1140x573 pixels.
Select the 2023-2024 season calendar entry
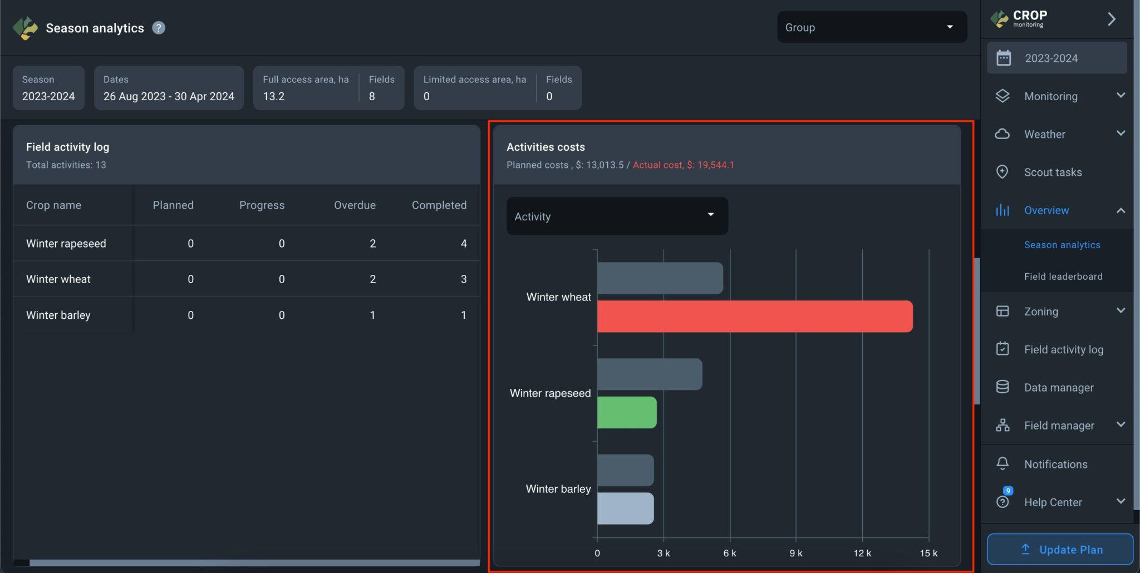1052,57
